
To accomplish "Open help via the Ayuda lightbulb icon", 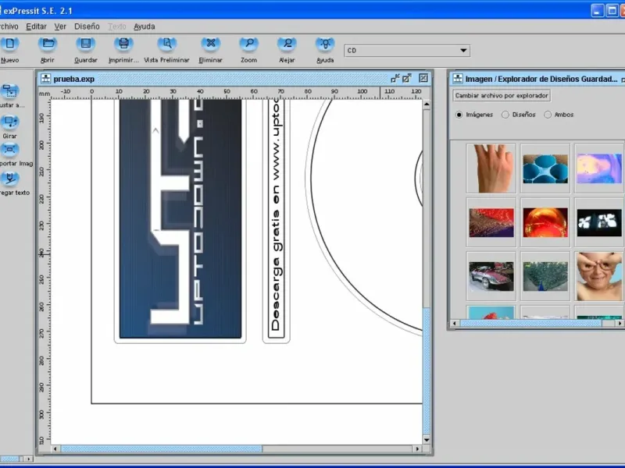I will 325,44.
